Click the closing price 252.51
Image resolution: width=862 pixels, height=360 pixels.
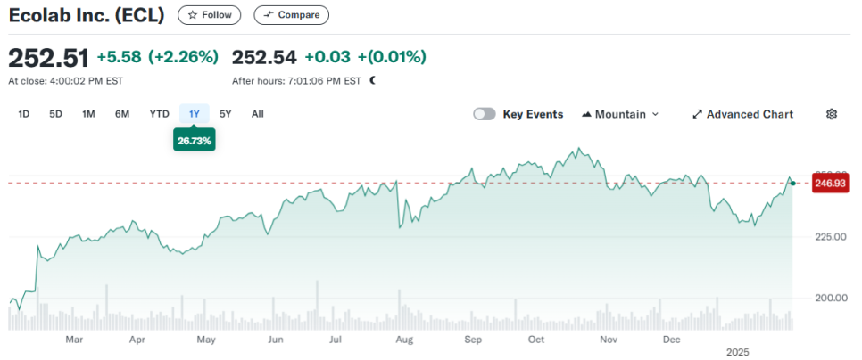click(48, 58)
